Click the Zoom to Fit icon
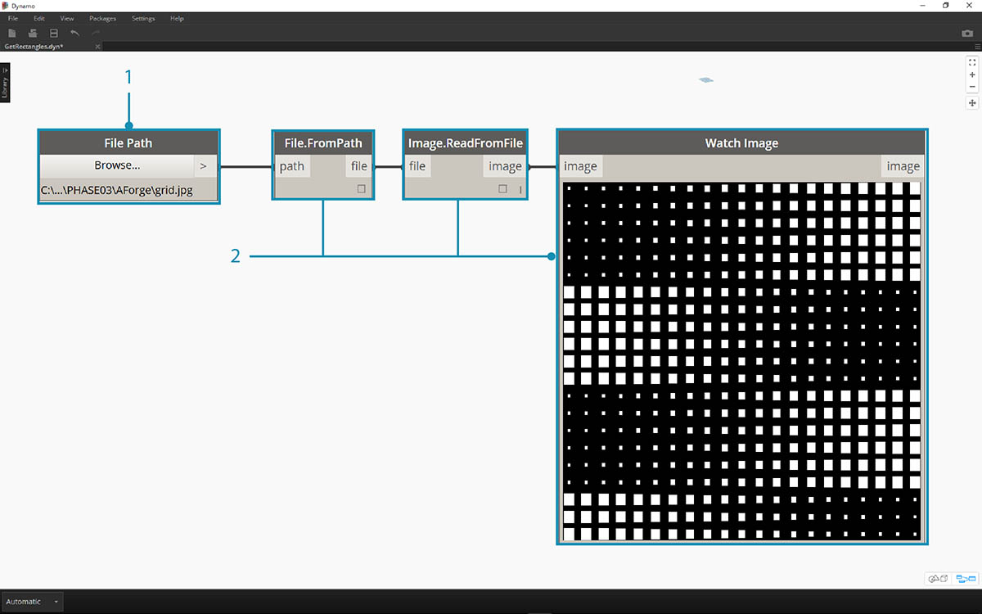The image size is (982, 614). point(972,62)
